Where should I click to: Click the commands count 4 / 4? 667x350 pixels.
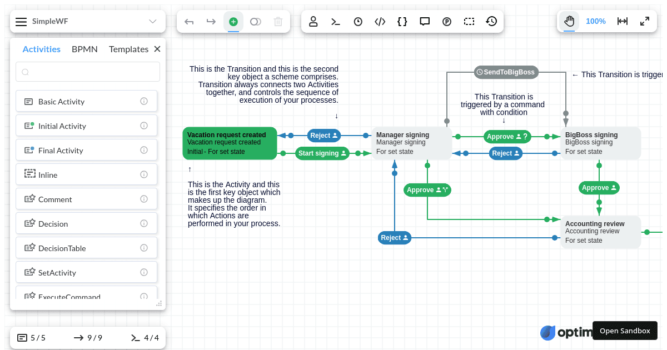coord(145,338)
